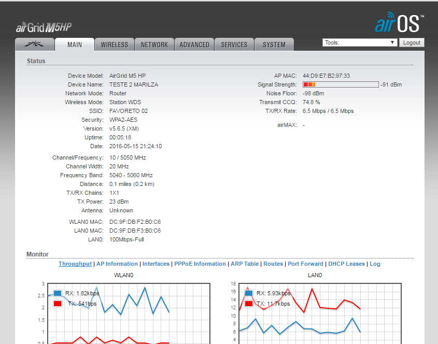Viewport: 438px width, 344px height.
Task: Open DHCP Leases monitor
Action: coord(346,264)
